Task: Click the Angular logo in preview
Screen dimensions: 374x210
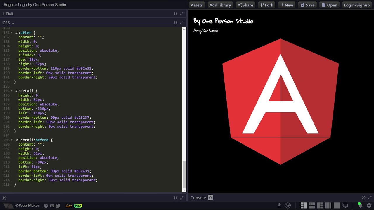Action: [x=280, y=101]
